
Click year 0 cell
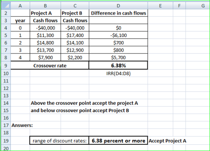[x=20, y=28]
